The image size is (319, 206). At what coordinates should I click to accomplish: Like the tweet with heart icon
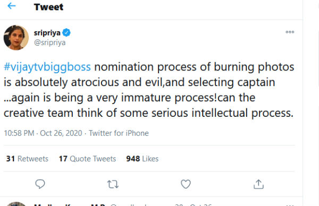[186, 184]
